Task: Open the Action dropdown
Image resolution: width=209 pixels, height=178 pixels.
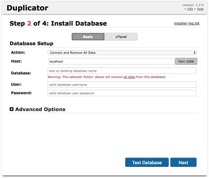Action: (x=122, y=53)
